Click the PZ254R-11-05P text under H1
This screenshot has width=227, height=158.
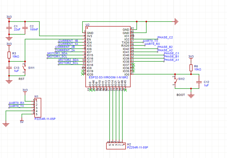click(x=45, y=119)
